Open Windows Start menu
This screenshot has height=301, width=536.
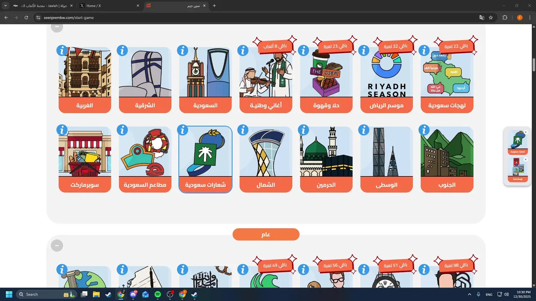coord(9,294)
